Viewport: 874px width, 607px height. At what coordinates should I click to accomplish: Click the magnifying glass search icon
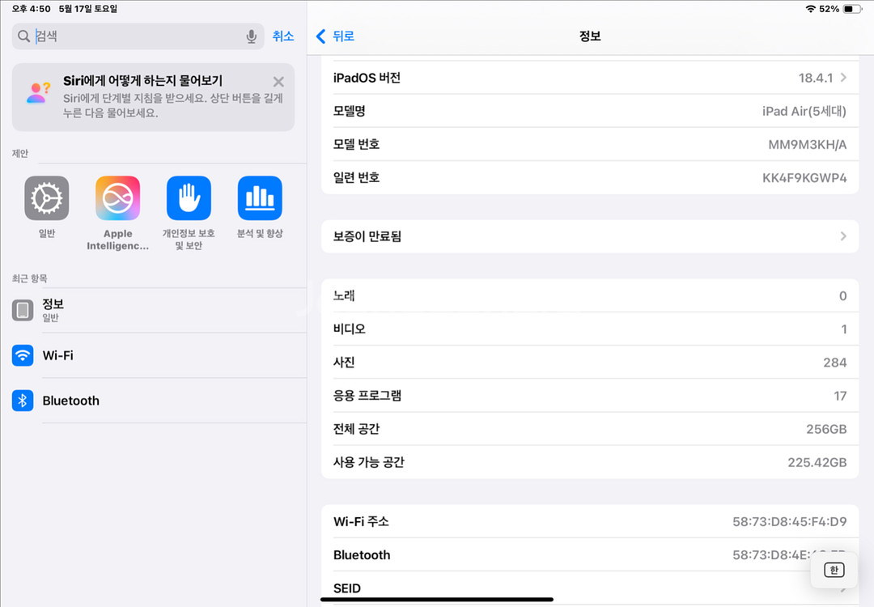coord(23,36)
